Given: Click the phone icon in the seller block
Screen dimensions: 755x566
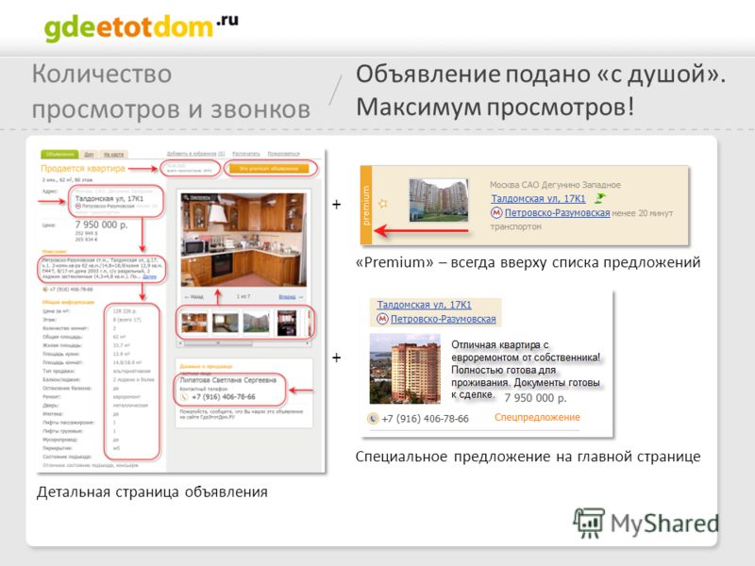Looking at the screenshot, I should coord(184,397).
